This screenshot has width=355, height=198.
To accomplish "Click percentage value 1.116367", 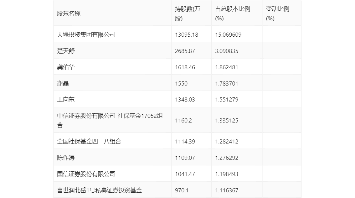I will (x=227, y=190).
